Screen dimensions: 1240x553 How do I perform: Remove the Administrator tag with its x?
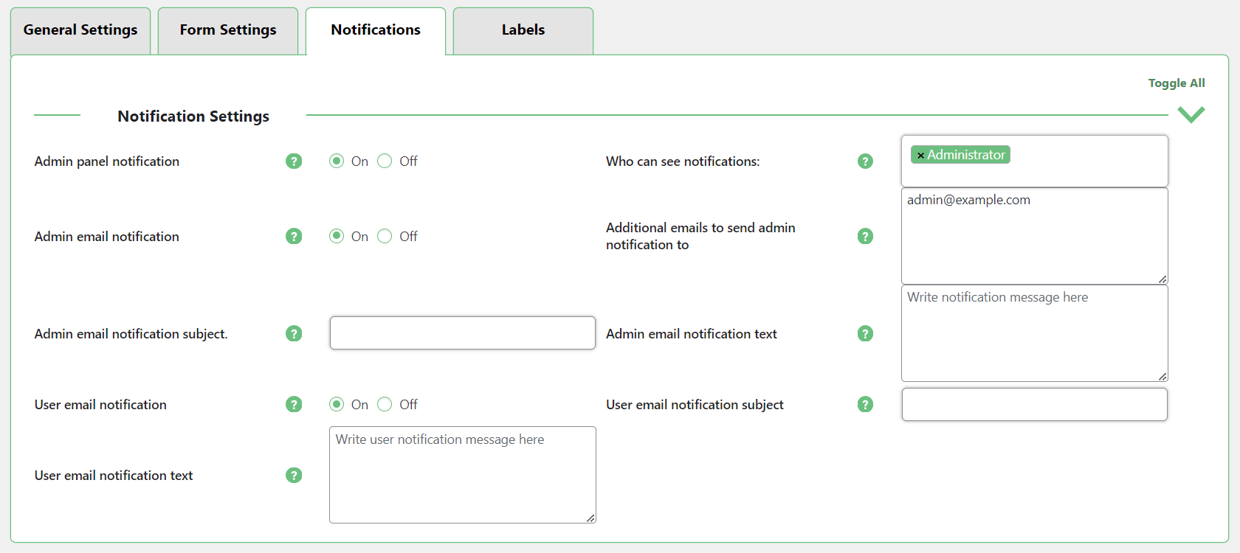(920, 156)
